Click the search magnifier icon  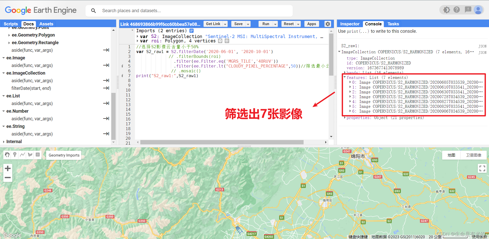(93, 11)
